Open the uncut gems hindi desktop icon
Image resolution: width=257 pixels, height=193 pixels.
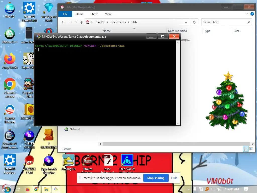49,12
